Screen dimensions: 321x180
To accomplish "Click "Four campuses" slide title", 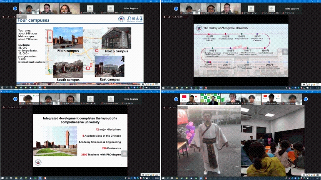I will [x=33, y=20].
